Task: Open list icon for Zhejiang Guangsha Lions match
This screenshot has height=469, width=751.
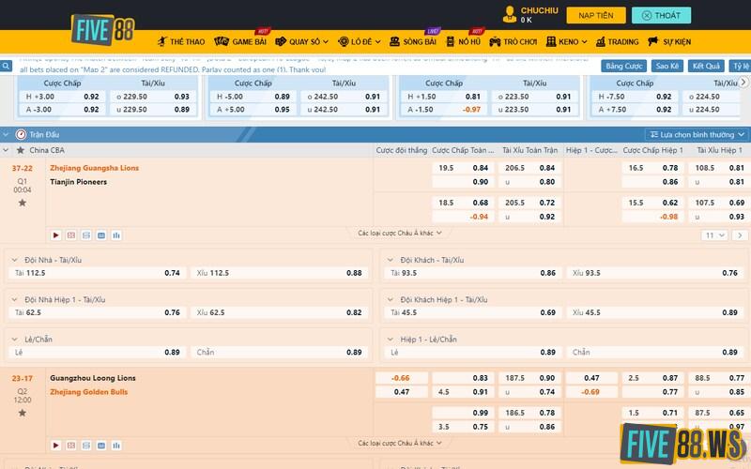Action: click(x=86, y=235)
